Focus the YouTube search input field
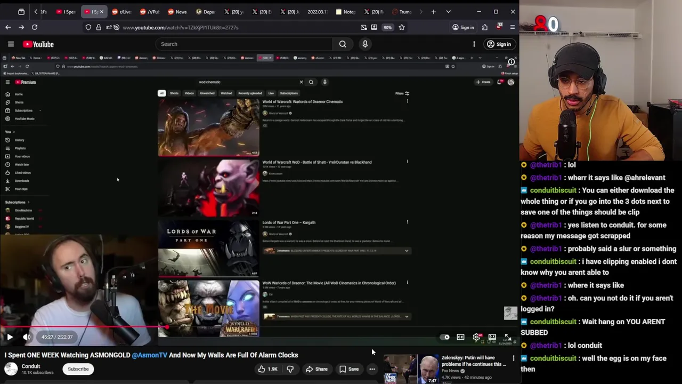The image size is (682, 384). click(244, 44)
